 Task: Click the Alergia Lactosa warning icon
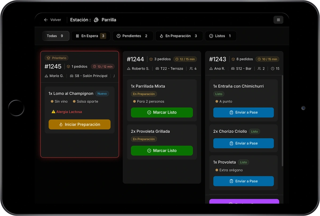[53, 112]
